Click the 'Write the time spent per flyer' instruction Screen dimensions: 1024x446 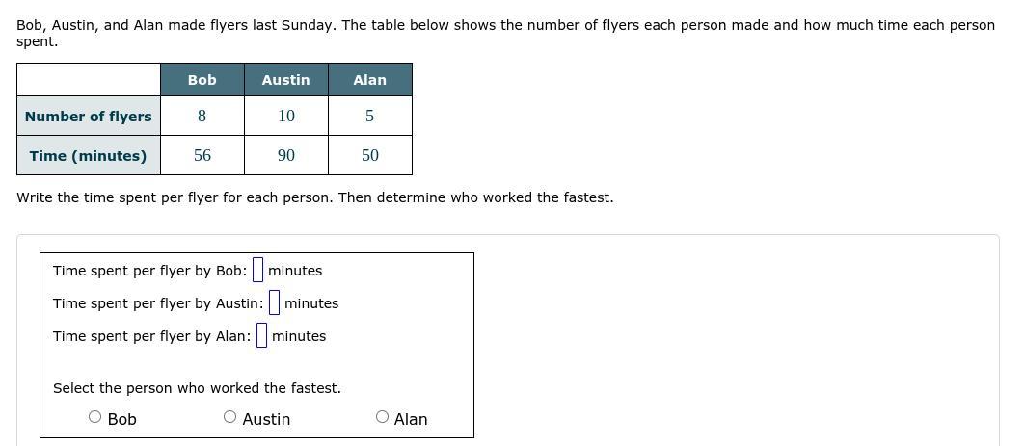pyautogui.click(x=314, y=197)
